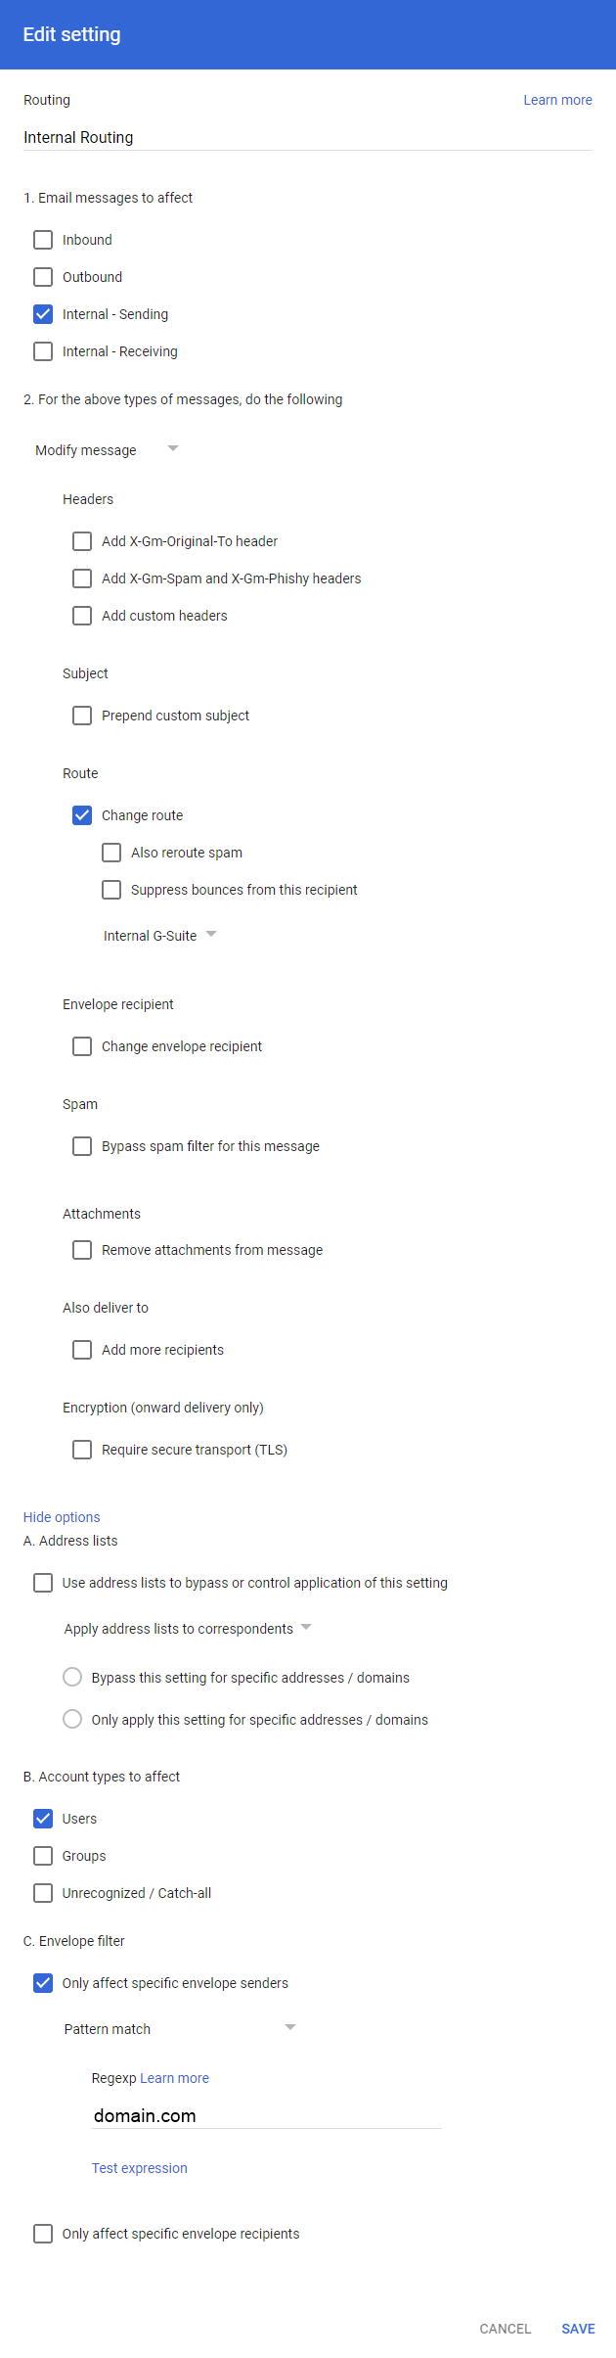Image resolution: width=616 pixels, height=2358 pixels.
Task: Select Only apply this setting radio button
Action: pos(72,1719)
